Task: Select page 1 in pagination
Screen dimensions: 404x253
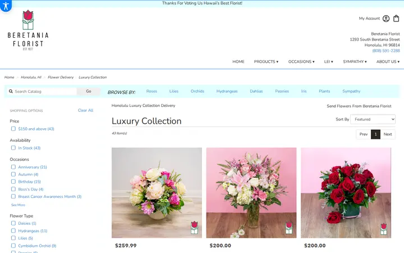Action: (375, 134)
